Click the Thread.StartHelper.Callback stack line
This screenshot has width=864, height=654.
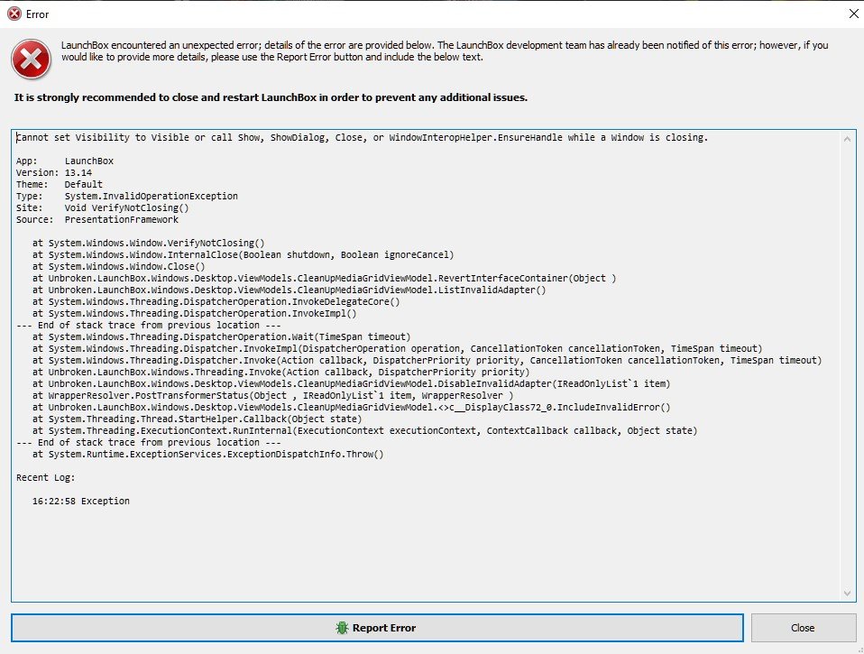point(197,419)
